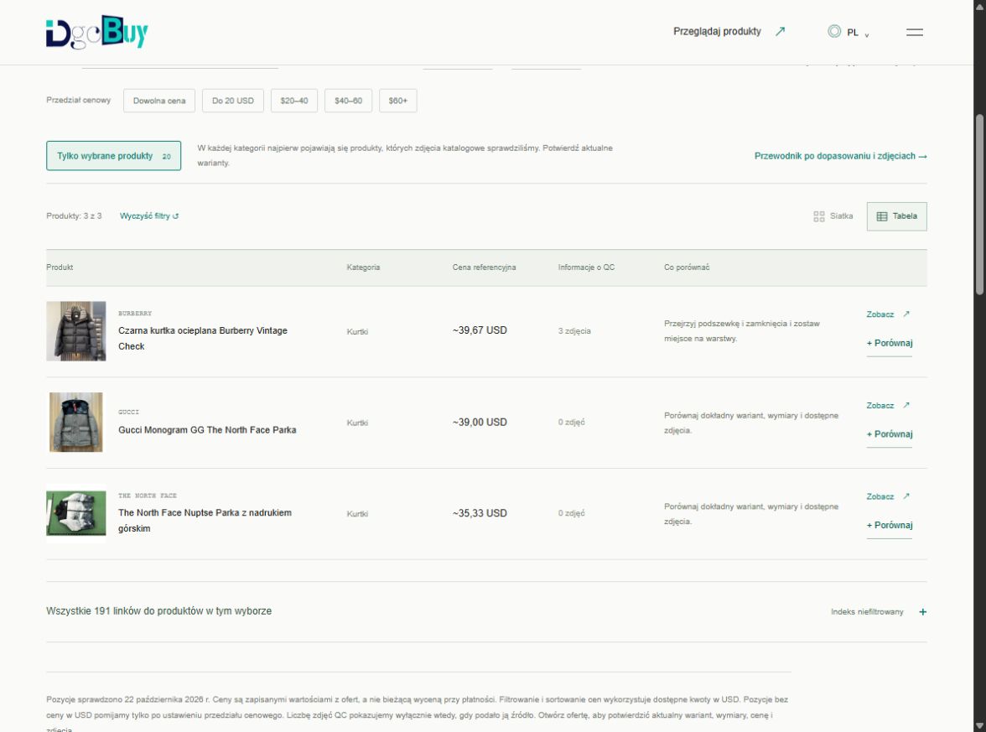Click the arrow icon beside Zobacz for Burberry
This screenshot has width=986, height=732.
tap(906, 314)
